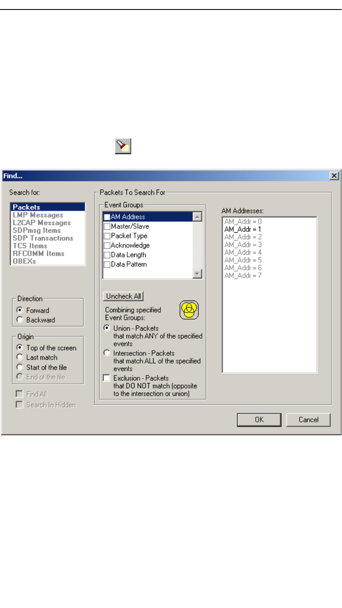Select Union packets combining mode
Viewport: 342px width, 608px height.
(107, 328)
